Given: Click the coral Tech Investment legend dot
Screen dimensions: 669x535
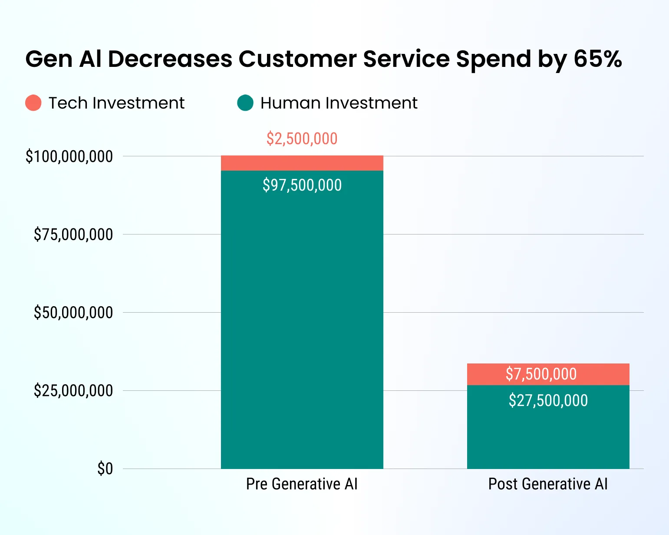Looking at the screenshot, I should click(x=33, y=103).
